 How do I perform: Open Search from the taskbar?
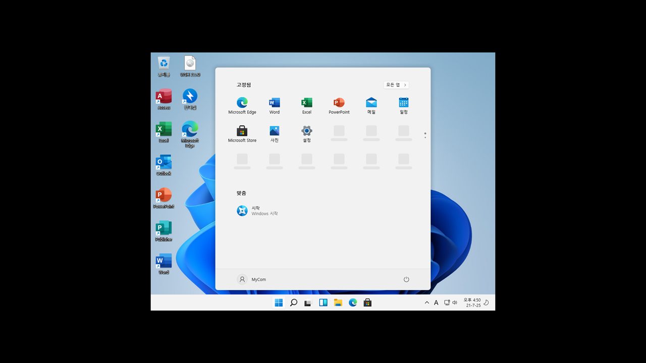(293, 302)
